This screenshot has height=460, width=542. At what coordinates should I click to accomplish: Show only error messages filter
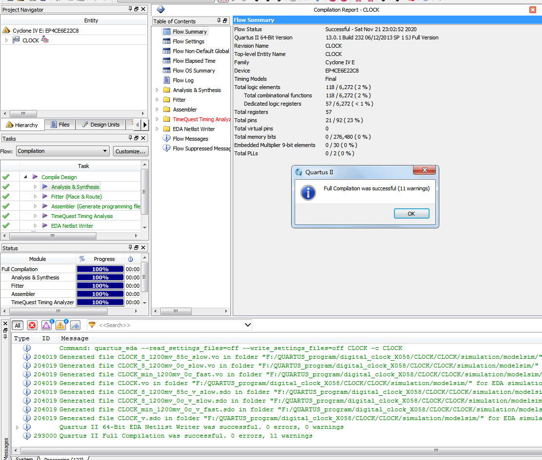pyautogui.click(x=32, y=326)
